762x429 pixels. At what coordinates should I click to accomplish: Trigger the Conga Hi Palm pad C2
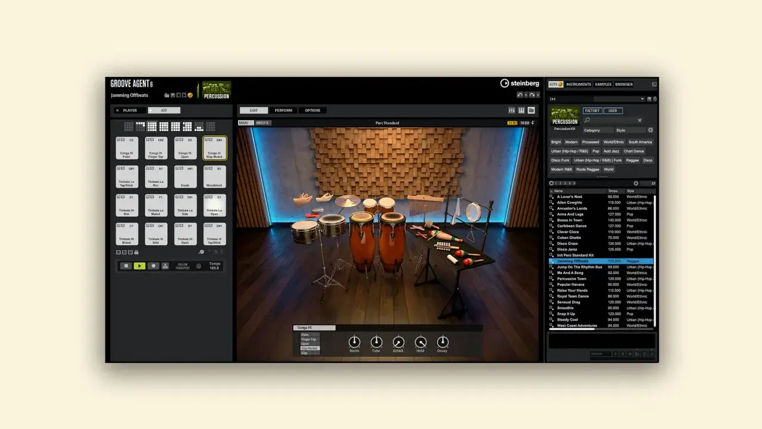tap(126, 148)
